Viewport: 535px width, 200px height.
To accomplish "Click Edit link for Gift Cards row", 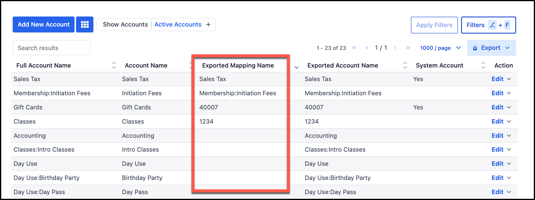I will [497, 107].
